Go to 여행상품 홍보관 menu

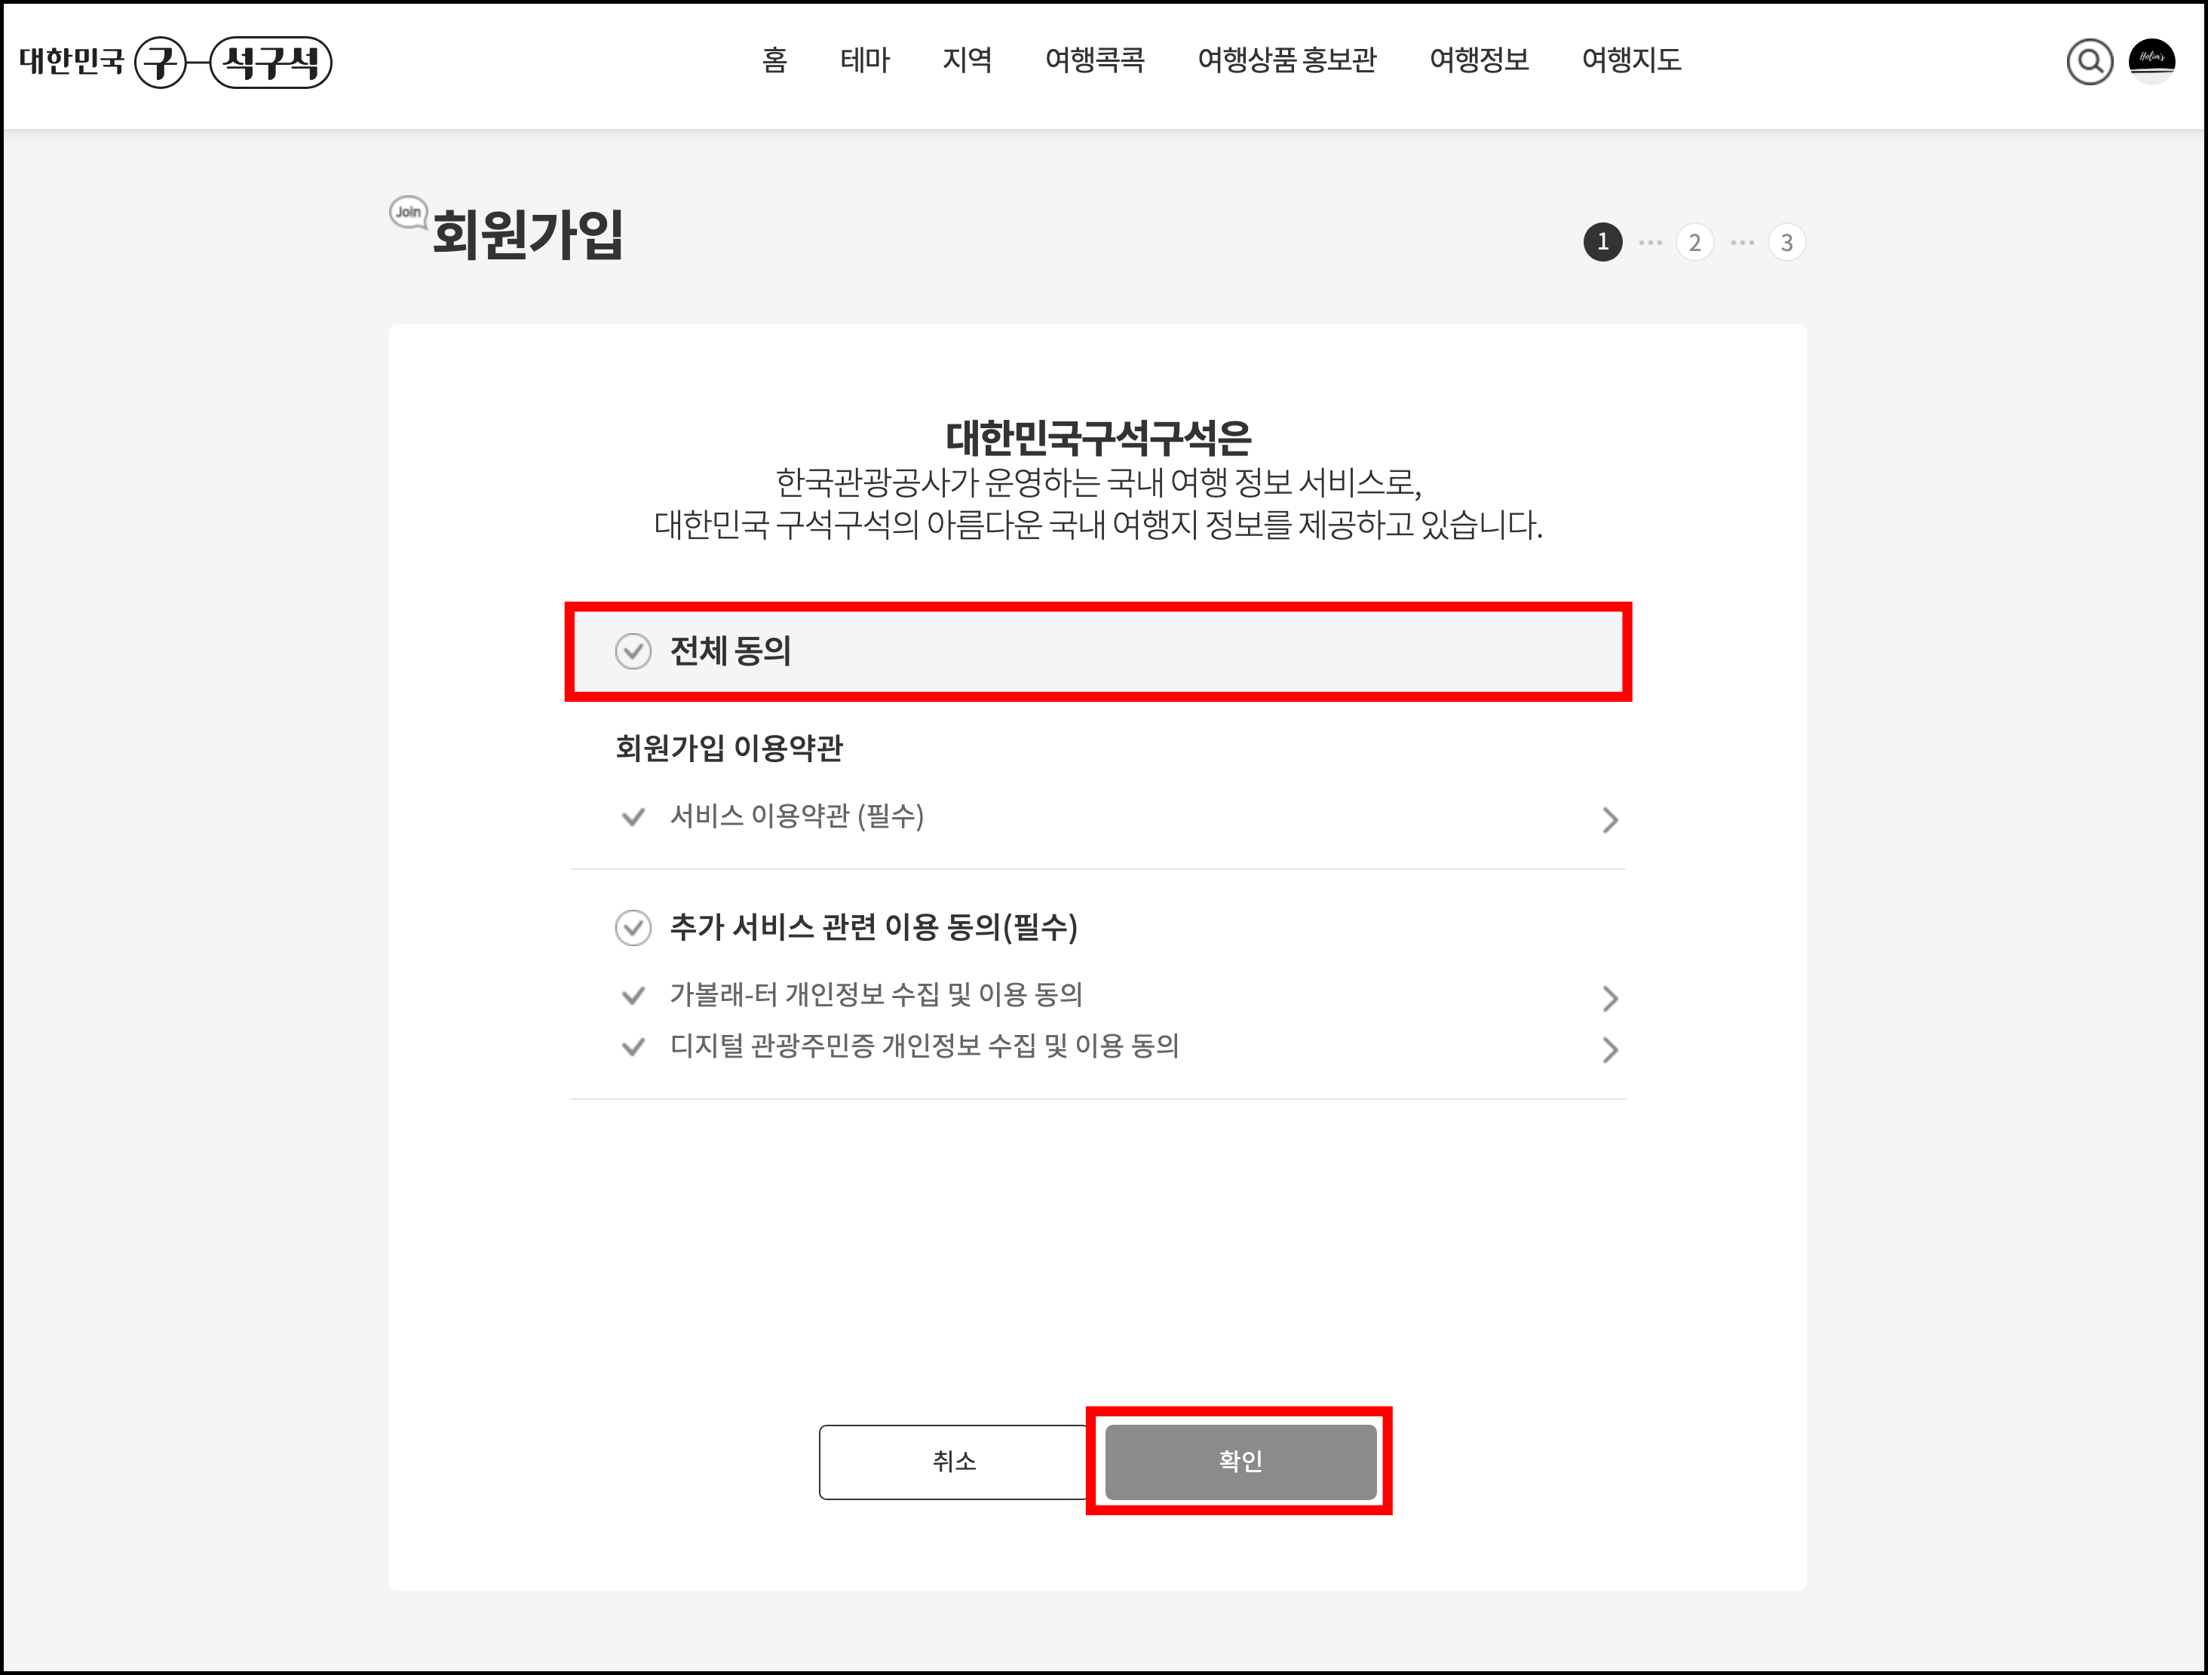pyautogui.click(x=1286, y=60)
